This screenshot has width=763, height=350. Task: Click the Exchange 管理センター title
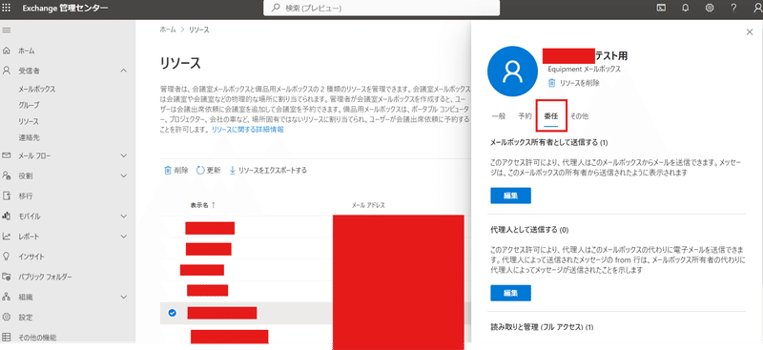tap(65, 8)
